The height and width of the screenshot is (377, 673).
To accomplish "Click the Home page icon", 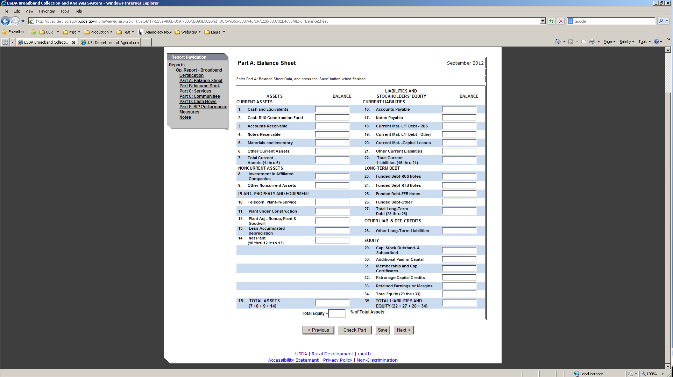I will click(x=558, y=42).
